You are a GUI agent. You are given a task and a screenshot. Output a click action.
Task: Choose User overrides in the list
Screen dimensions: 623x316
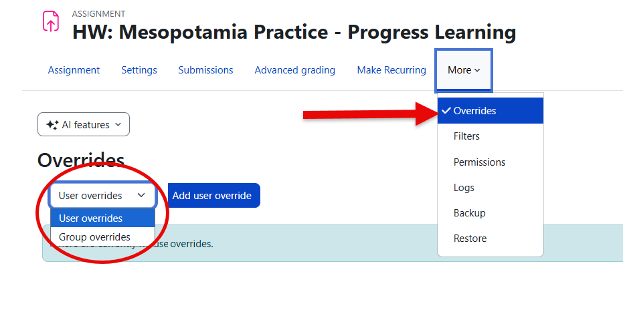pyautogui.click(x=102, y=218)
